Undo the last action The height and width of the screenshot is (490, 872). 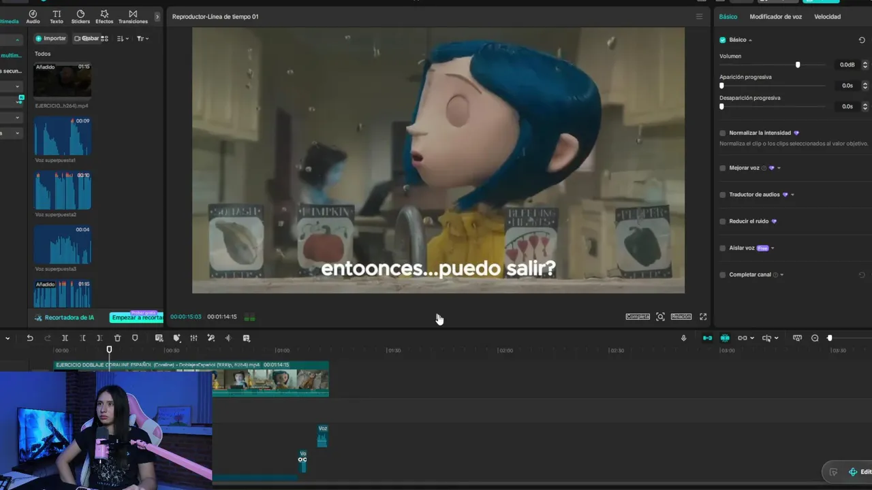[30, 338]
